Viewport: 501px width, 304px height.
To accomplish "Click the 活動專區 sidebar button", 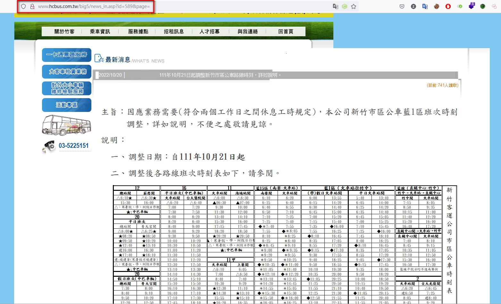I will pyautogui.click(x=67, y=105).
